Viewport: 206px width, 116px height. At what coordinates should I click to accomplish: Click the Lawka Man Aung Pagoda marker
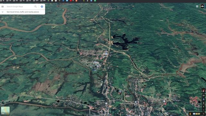click(106, 103)
